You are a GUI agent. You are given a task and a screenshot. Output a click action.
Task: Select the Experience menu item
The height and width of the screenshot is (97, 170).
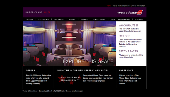tap(44, 19)
